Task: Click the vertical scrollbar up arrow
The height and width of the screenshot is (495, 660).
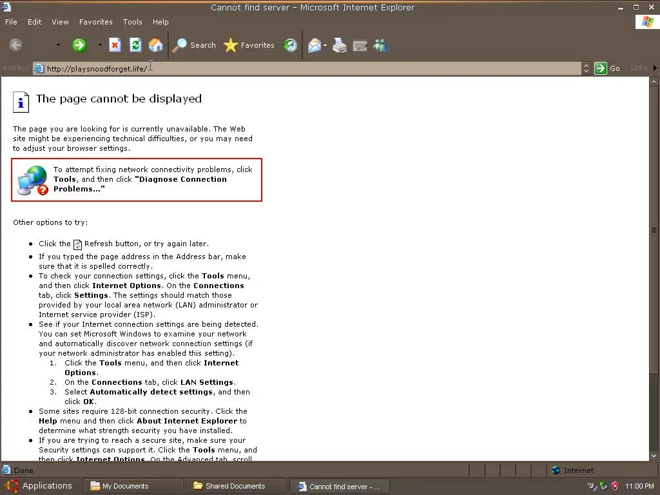Action: coord(654,82)
